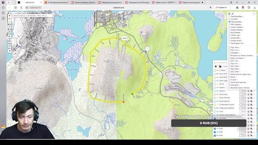Image resolution: width=258 pixels, height=145 pixels.
Task: Switch to Купить зимнюю спортивную browser tab
Action: click(x=84, y=2)
